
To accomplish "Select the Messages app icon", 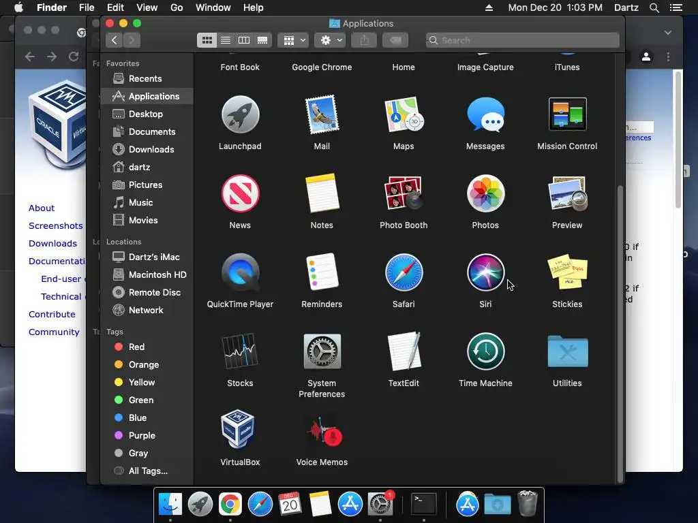I will (x=485, y=114).
